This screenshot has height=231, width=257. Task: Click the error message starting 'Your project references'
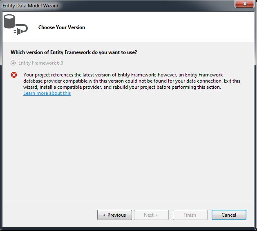pyautogui.click(x=132, y=81)
